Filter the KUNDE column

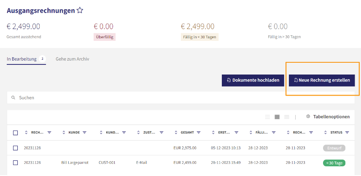84,133
